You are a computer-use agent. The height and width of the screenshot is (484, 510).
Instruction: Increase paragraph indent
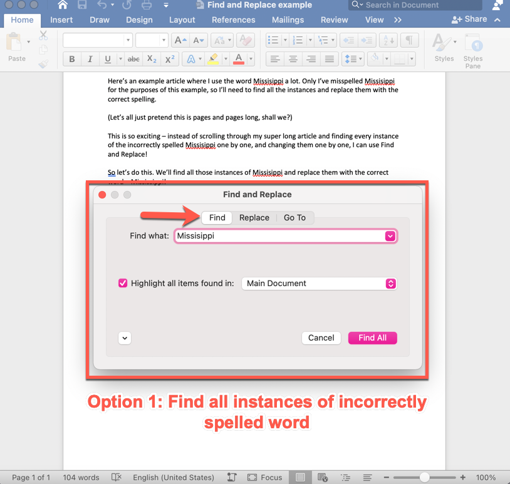[x=367, y=41]
